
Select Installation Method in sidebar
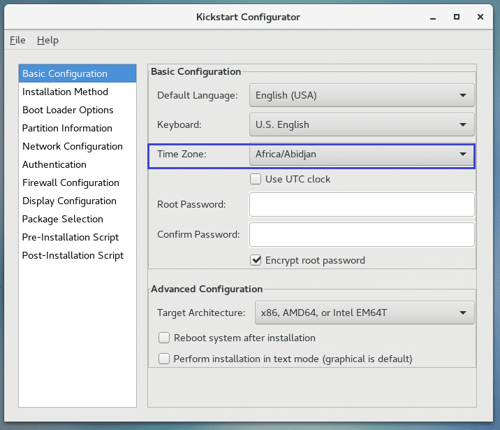tap(65, 92)
